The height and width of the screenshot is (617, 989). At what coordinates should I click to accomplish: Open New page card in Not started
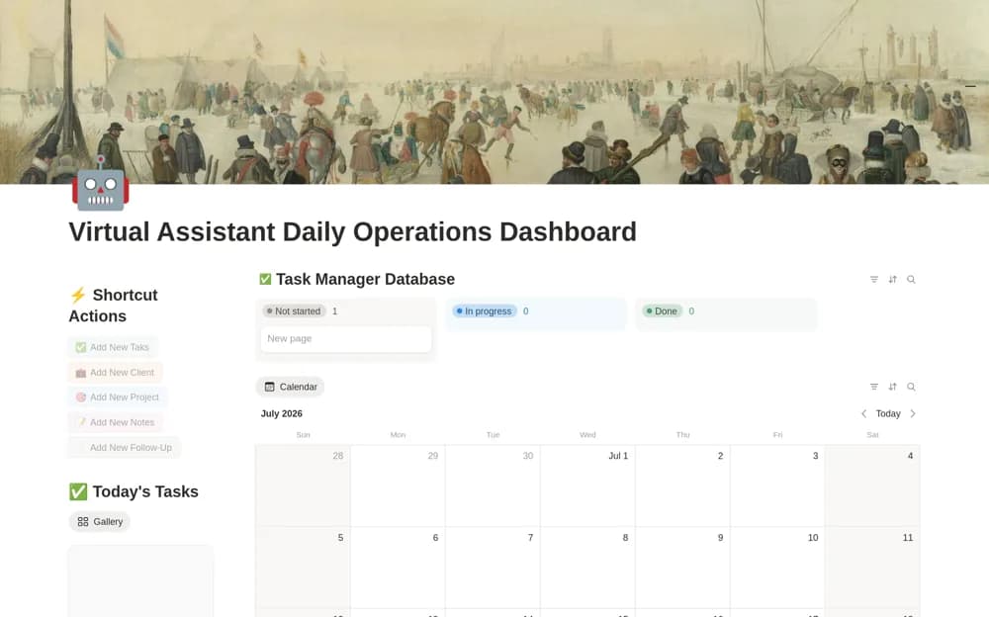[x=345, y=339]
